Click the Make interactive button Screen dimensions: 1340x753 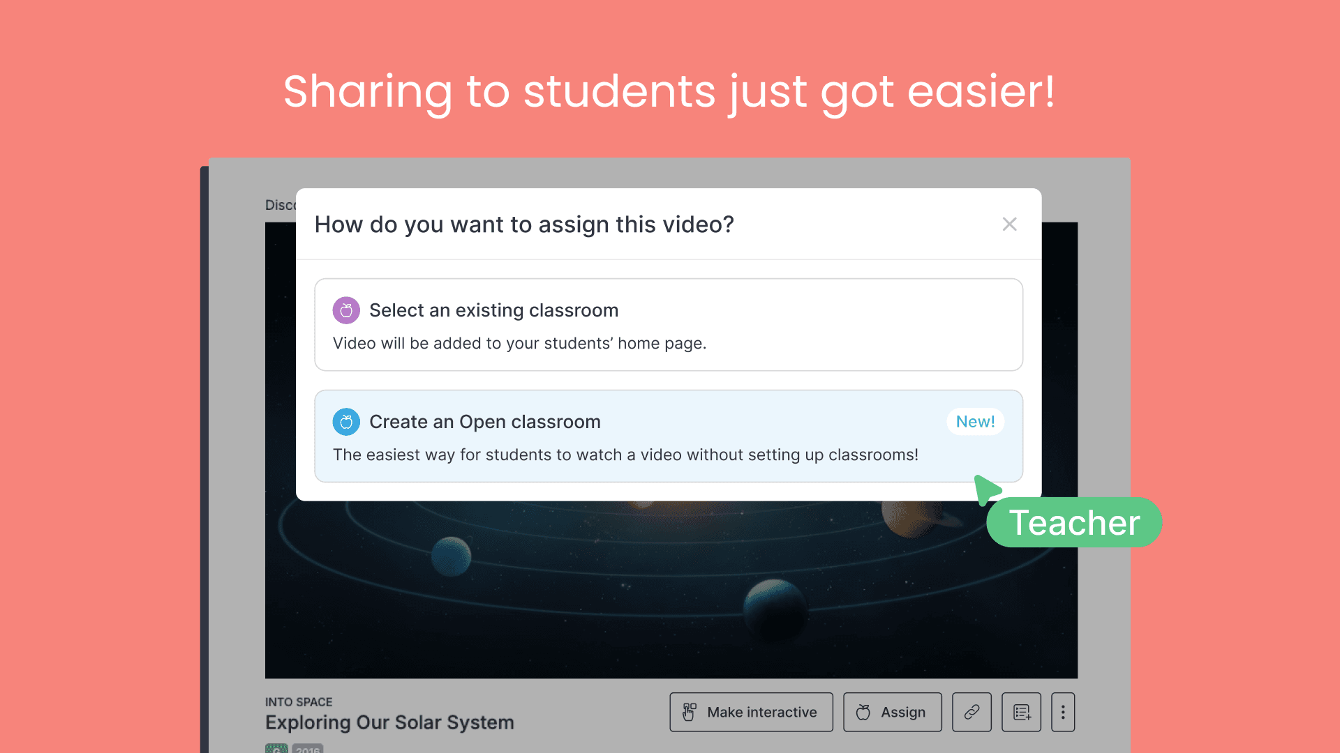pos(751,712)
